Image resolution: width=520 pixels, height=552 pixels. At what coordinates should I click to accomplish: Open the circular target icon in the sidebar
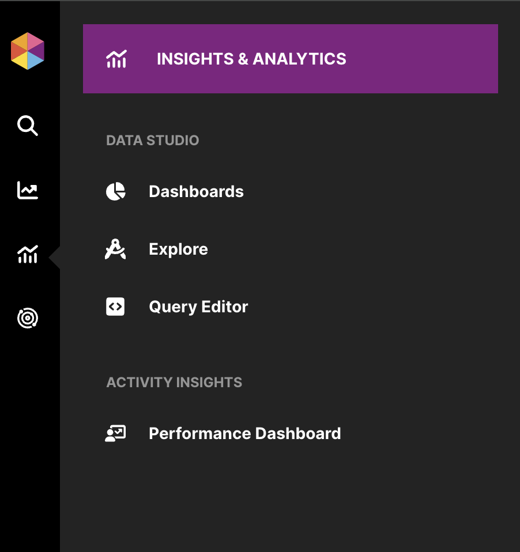28,318
